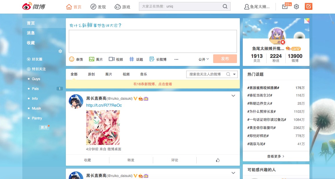Open the emoji picker via 表情 icon
335x179 pixels.
[71, 59]
